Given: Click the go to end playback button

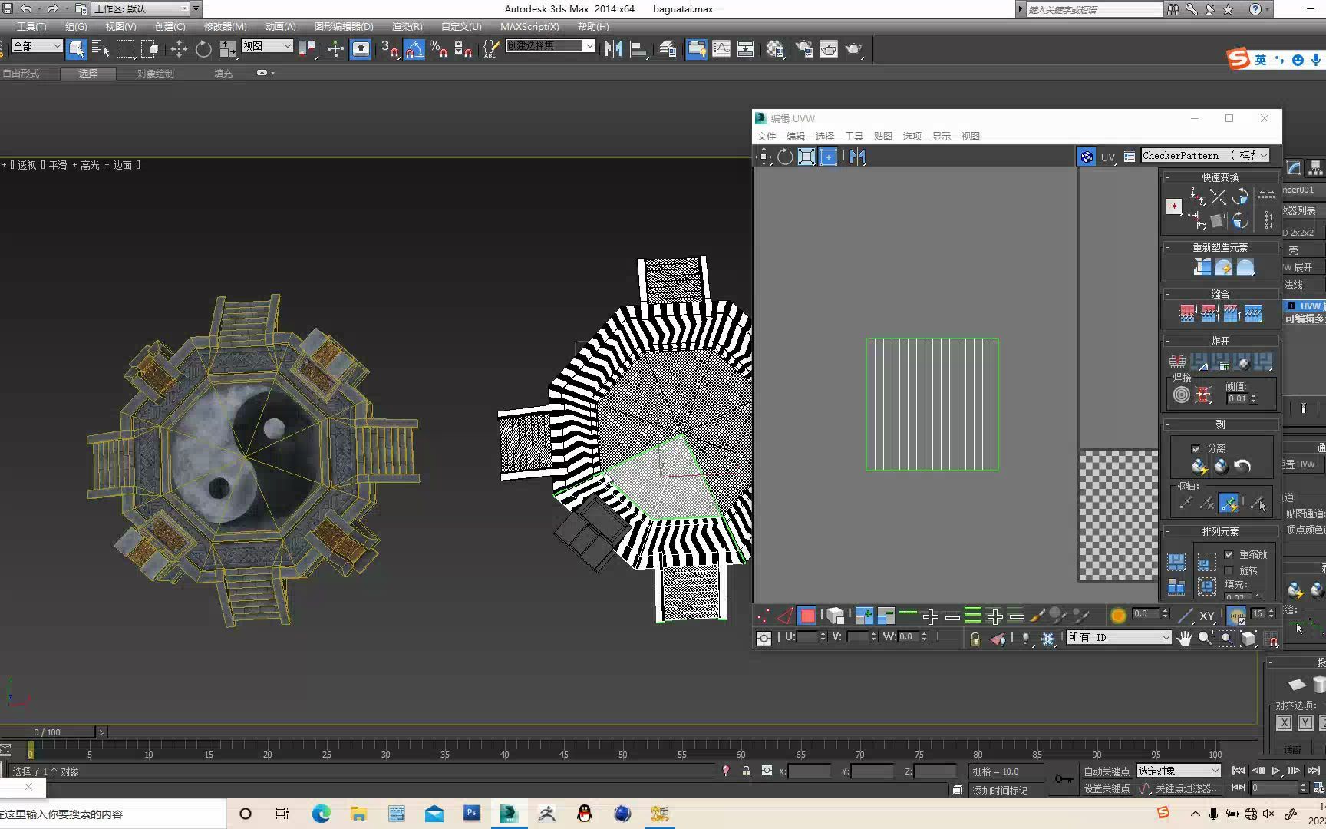Looking at the screenshot, I should click(x=1313, y=771).
